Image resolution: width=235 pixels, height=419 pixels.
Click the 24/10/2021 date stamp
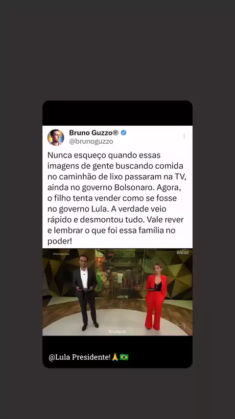pos(183,253)
